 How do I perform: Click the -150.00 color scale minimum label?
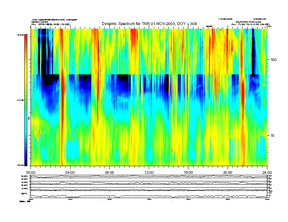click(x=20, y=165)
